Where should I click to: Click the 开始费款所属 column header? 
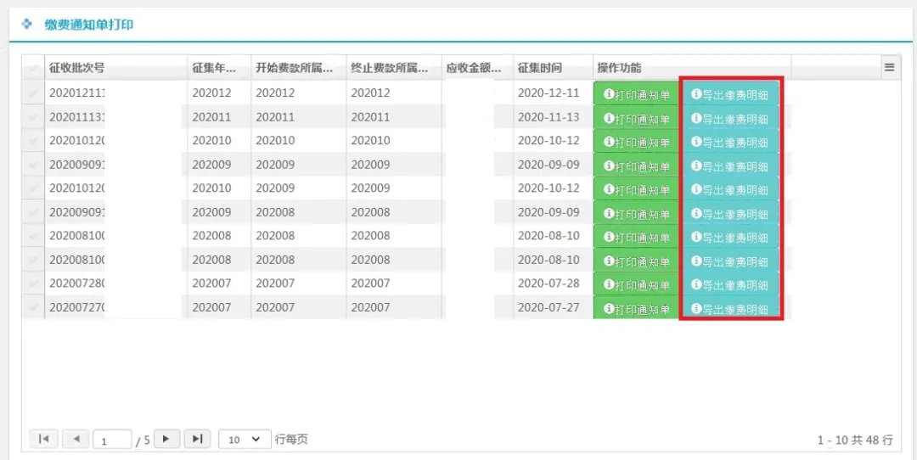tap(298, 68)
